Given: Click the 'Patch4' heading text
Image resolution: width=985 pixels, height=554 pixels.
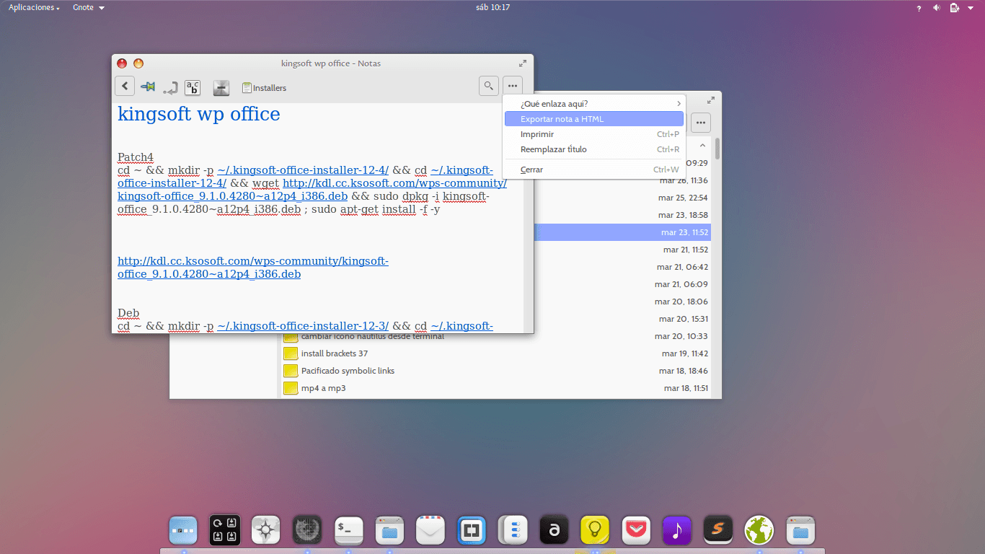Looking at the screenshot, I should 136,157.
